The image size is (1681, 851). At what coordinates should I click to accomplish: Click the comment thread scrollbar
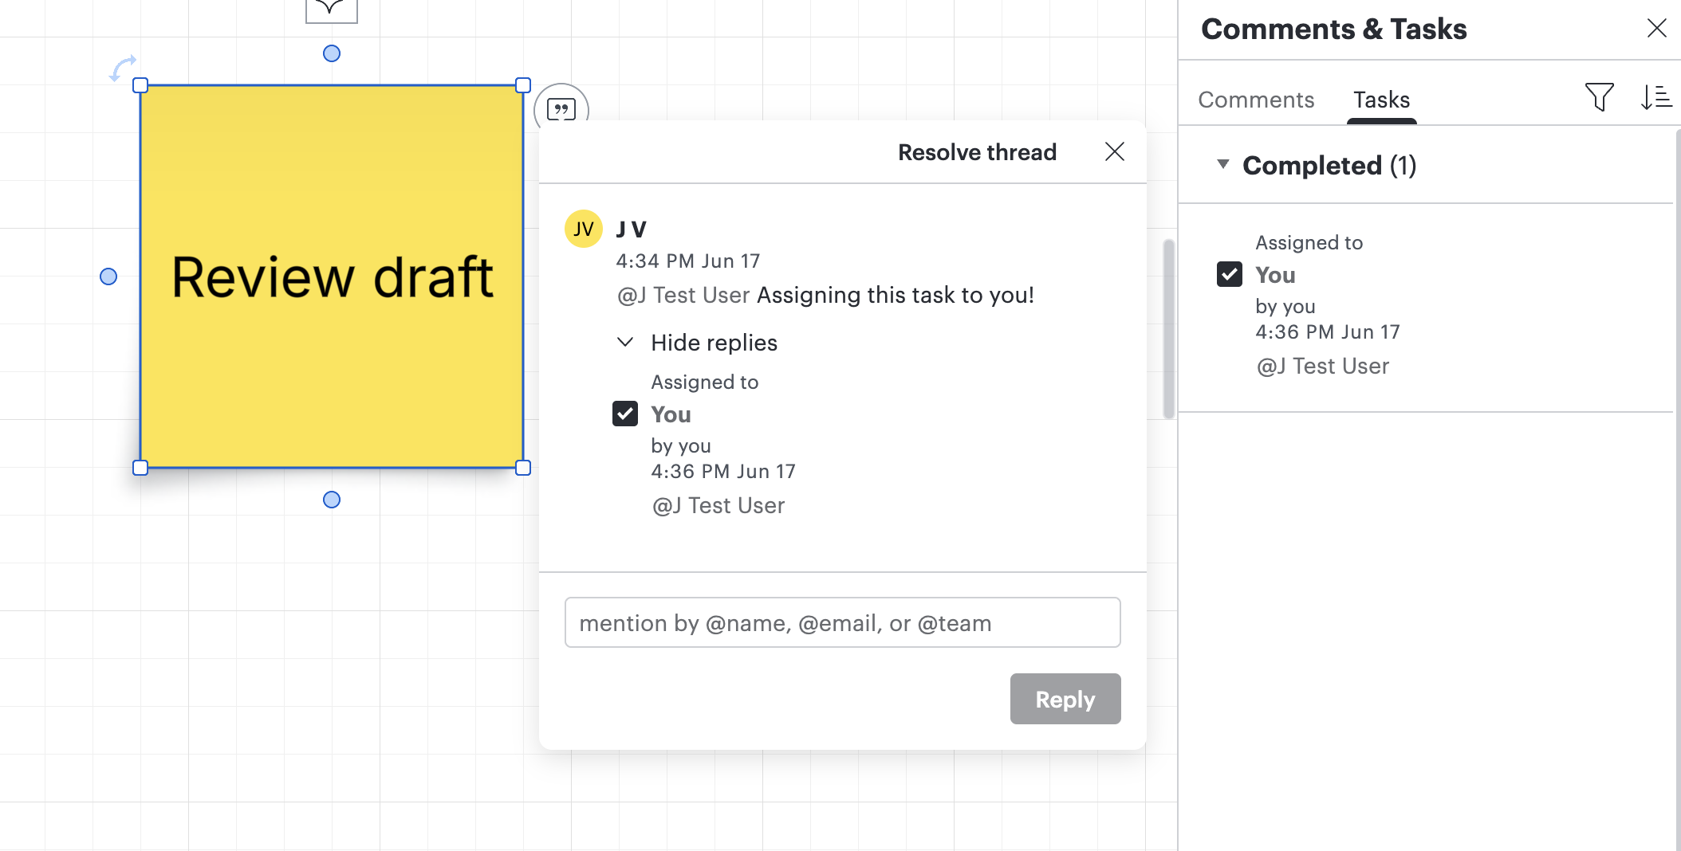1169,328
